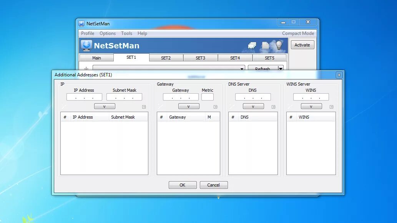Click Compact Mode in the menu bar
This screenshot has width=397, height=223.
(x=298, y=33)
